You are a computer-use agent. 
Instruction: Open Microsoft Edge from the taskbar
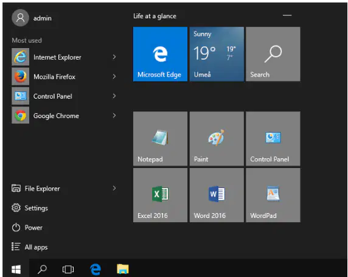(96, 269)
